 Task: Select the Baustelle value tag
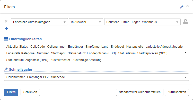point(113,22)
